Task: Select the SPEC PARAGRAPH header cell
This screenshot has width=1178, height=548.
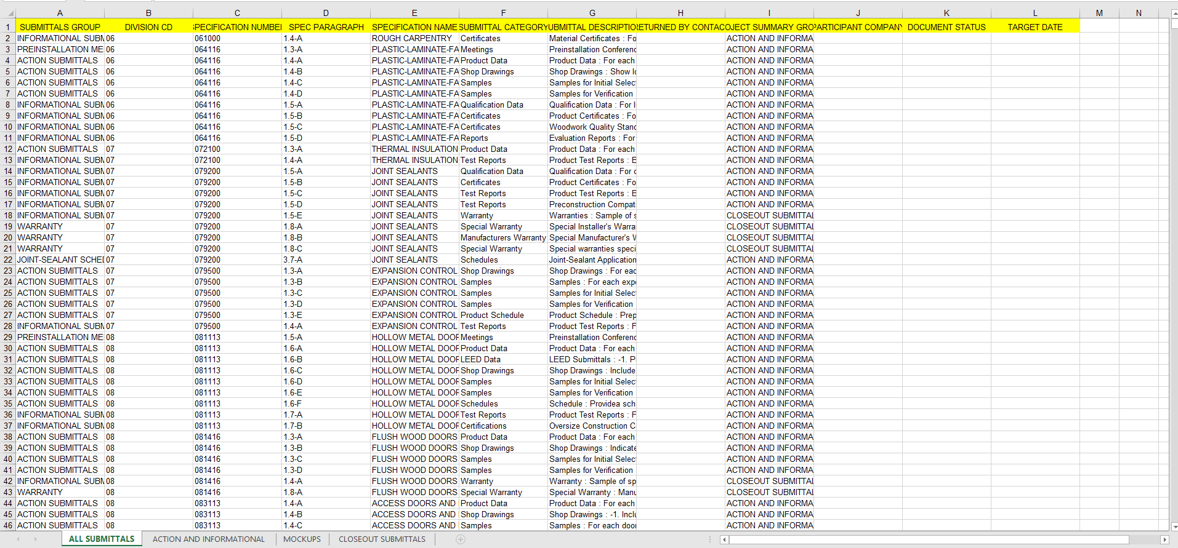Action: click(326, 27)
